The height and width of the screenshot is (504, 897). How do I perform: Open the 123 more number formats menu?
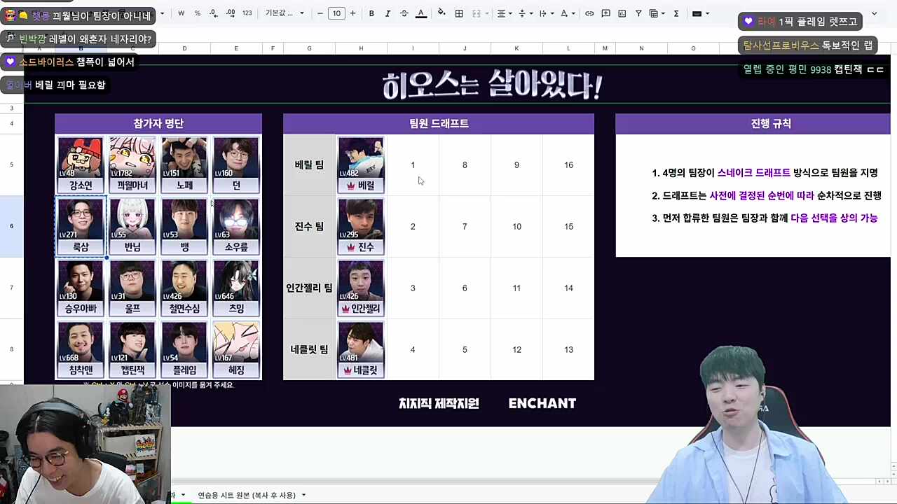coord(247,13)
